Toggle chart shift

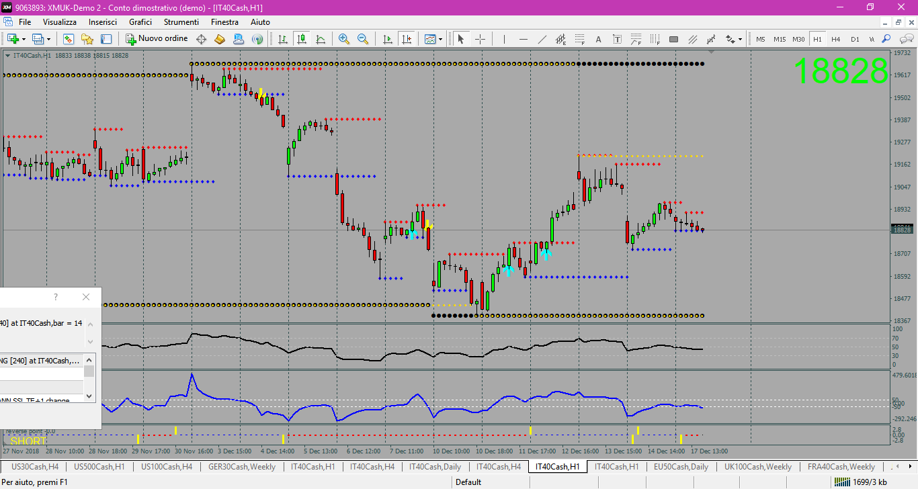(x=407, y=39)
